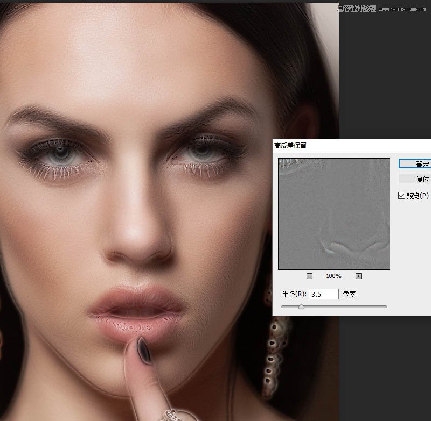Click the 像素 unit label

click(349, 294)
